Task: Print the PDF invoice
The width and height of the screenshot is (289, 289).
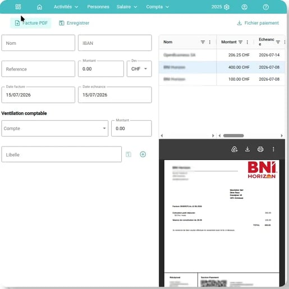Action: (x=260, y=149)
